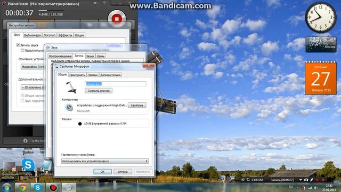Click the High Definition controller icon
The image size is (341, 192).
[x=69, y=107]
